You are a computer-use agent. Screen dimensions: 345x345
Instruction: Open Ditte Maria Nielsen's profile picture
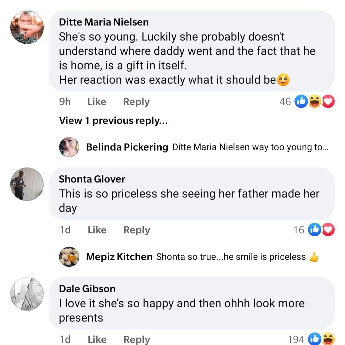pos(27,27)
